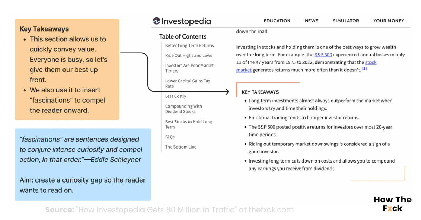The image size is (421, 220).
Task: Open Best Stocks to Hold Long-Term
Action: coord(189,124)
